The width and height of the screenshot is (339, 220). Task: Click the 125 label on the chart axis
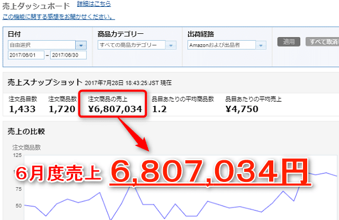tap(16, 155)
